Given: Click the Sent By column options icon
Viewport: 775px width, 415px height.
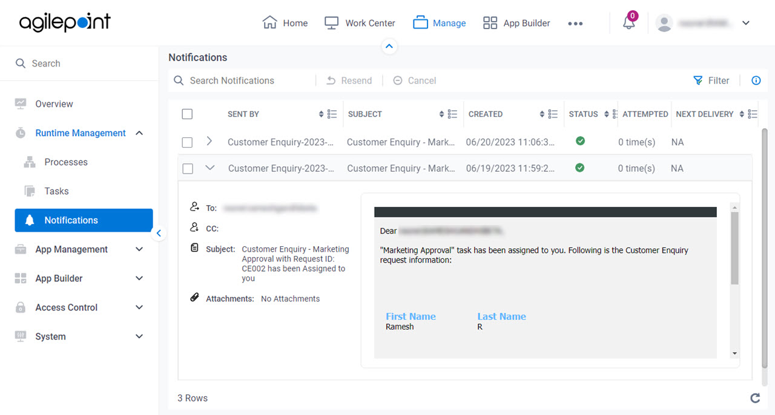Looking at the screenshot, I should [x=332, y=114].
